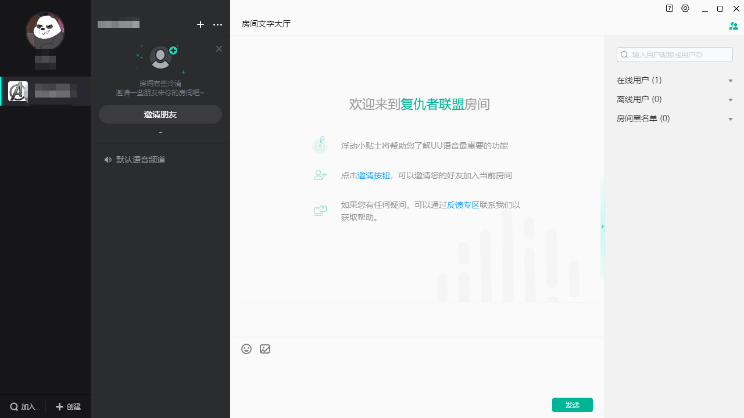Click 加入 to join a room
The width and height of the screenshot is (744, 418).
(23, 407)
